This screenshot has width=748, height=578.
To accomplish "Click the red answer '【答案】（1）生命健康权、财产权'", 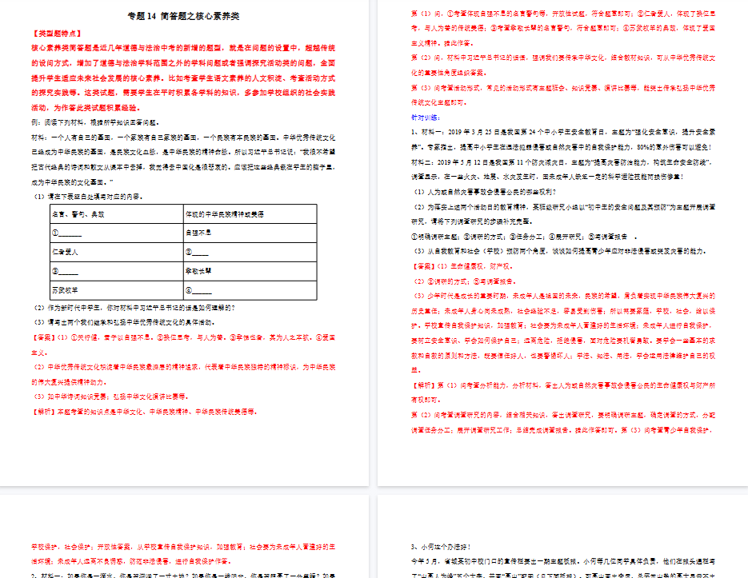I will click(462, 266).
